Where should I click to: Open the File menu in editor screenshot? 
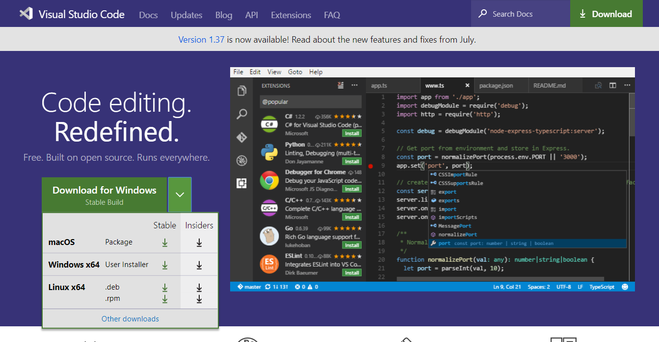(x=238, y=72)
